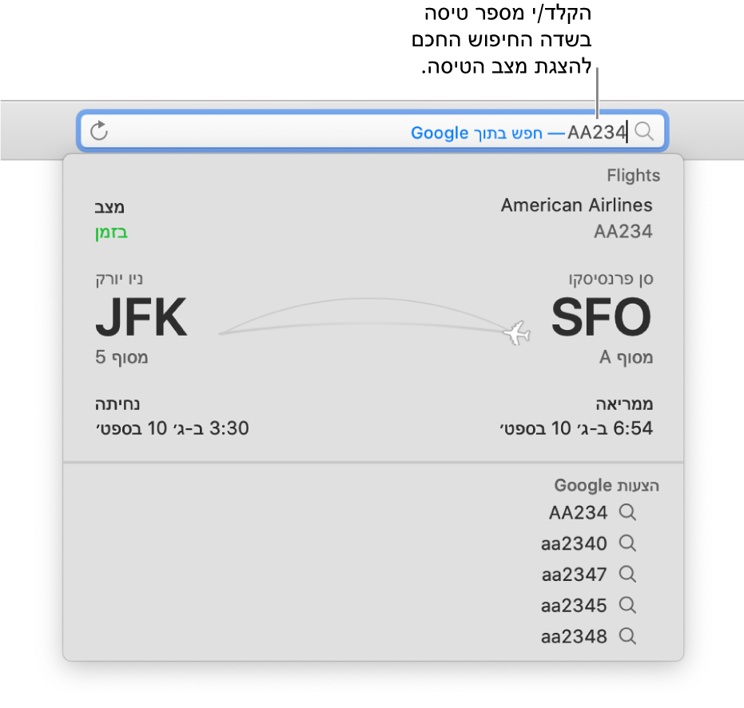The width and height of the screenshot is (744, 708).
Task: Open the Flights result section
Action: [634, 175]
